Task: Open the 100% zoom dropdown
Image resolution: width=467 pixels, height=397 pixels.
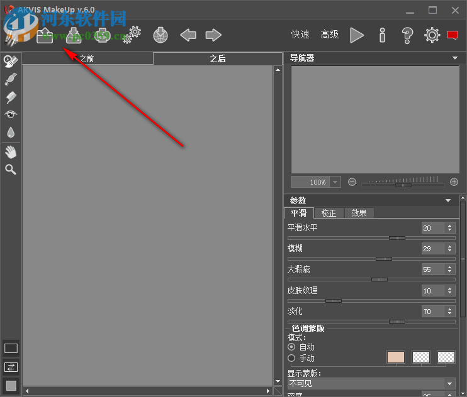Action: click(335, 182)
